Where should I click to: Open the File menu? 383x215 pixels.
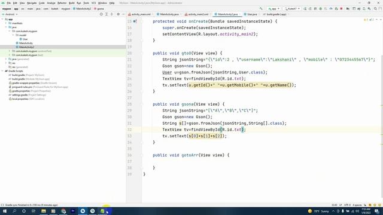(x=9, y=3)
